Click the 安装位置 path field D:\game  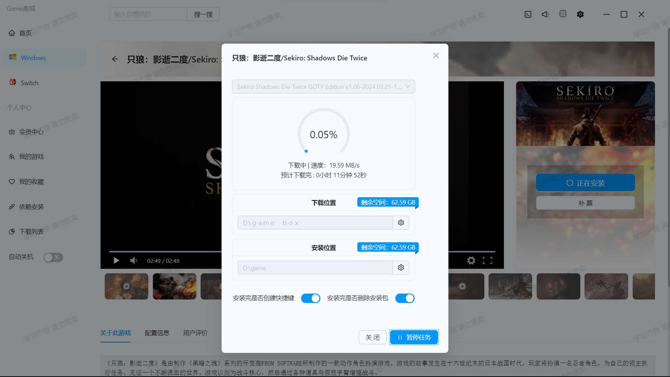point(315,268)
